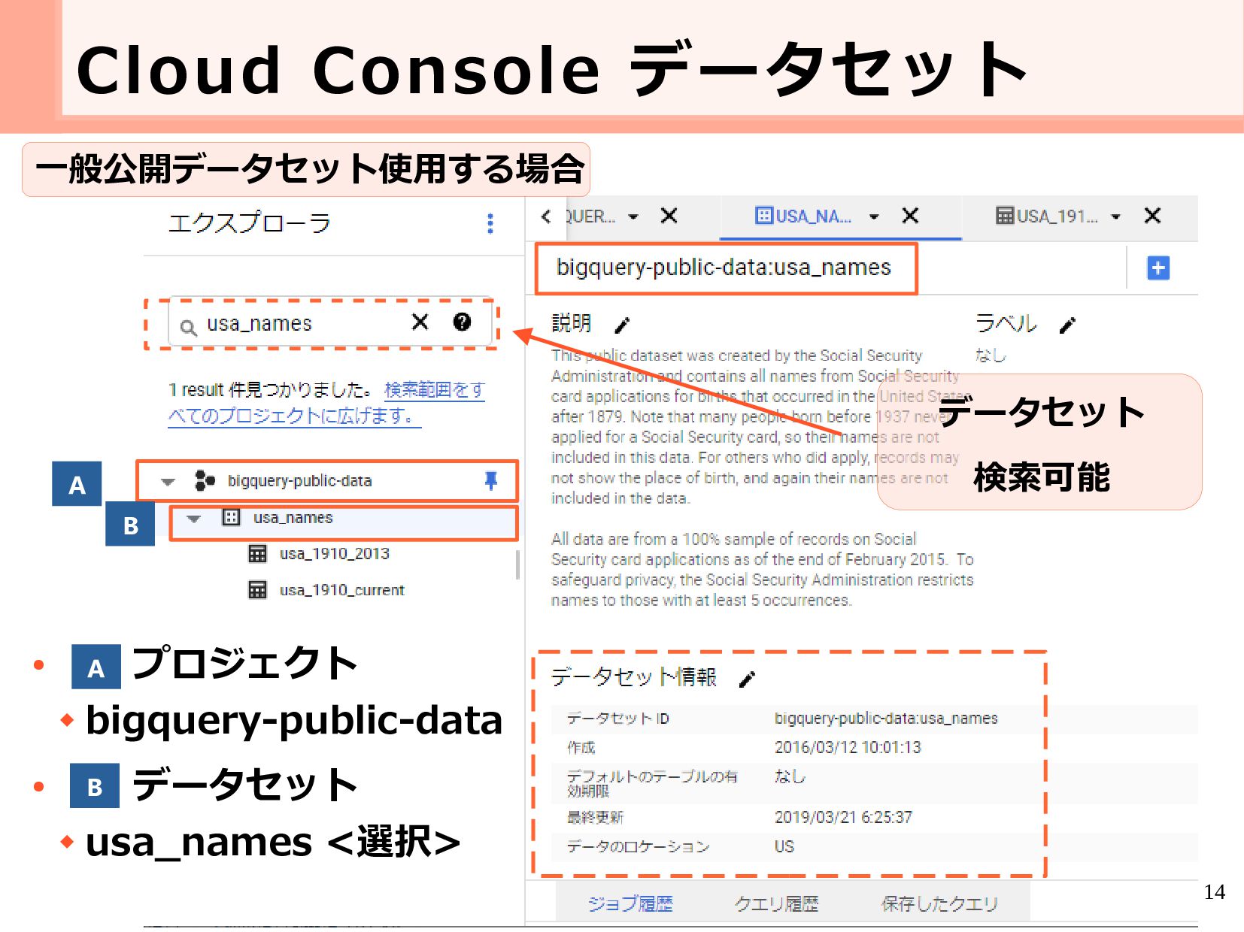Open the 保存したクエリ tab
1244x932 pixels.
point(939,903)
